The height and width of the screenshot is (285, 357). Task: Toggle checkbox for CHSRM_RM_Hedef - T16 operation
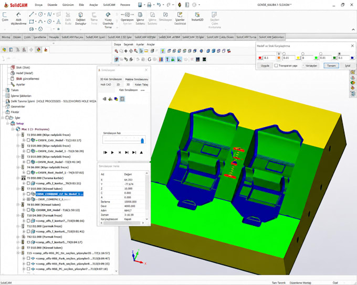coord(28,210)
